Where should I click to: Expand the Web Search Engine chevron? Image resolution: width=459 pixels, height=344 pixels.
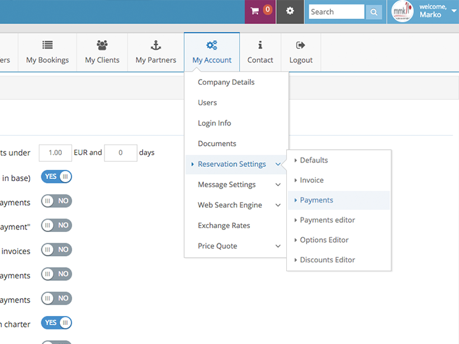tap(278, 205)
